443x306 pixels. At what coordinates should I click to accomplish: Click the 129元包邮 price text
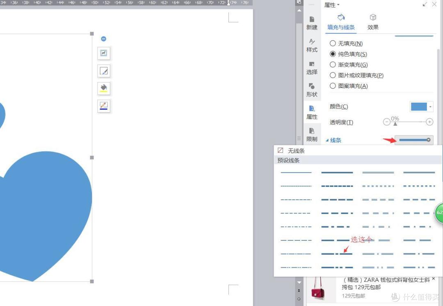click(353, 296)
